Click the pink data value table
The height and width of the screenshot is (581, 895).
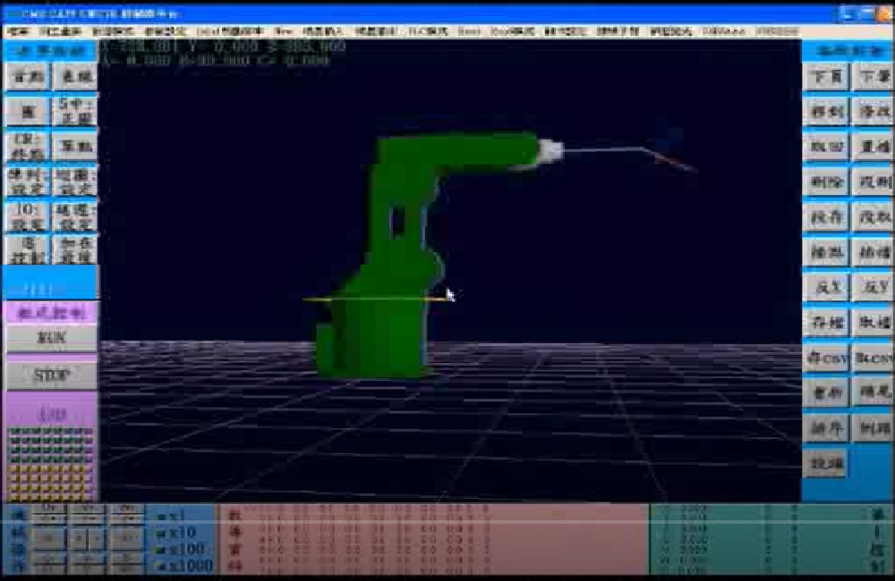click(x=432, y=539)
